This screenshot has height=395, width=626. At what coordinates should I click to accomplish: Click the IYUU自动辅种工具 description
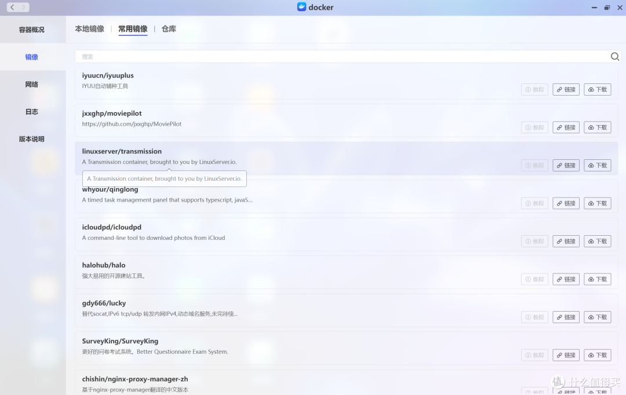pyautogui.click(x=105, y=86)
